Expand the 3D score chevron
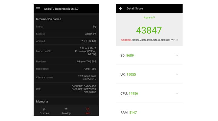The width and height of the screenshot is (218, 121). 177,55
